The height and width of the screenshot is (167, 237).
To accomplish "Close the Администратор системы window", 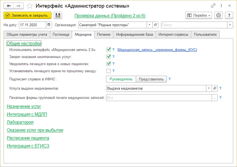I will 229,6.
